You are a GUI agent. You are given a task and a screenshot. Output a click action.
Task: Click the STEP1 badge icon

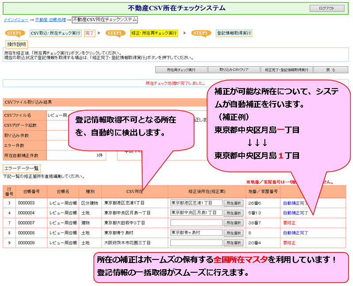[x=15, y=33]
